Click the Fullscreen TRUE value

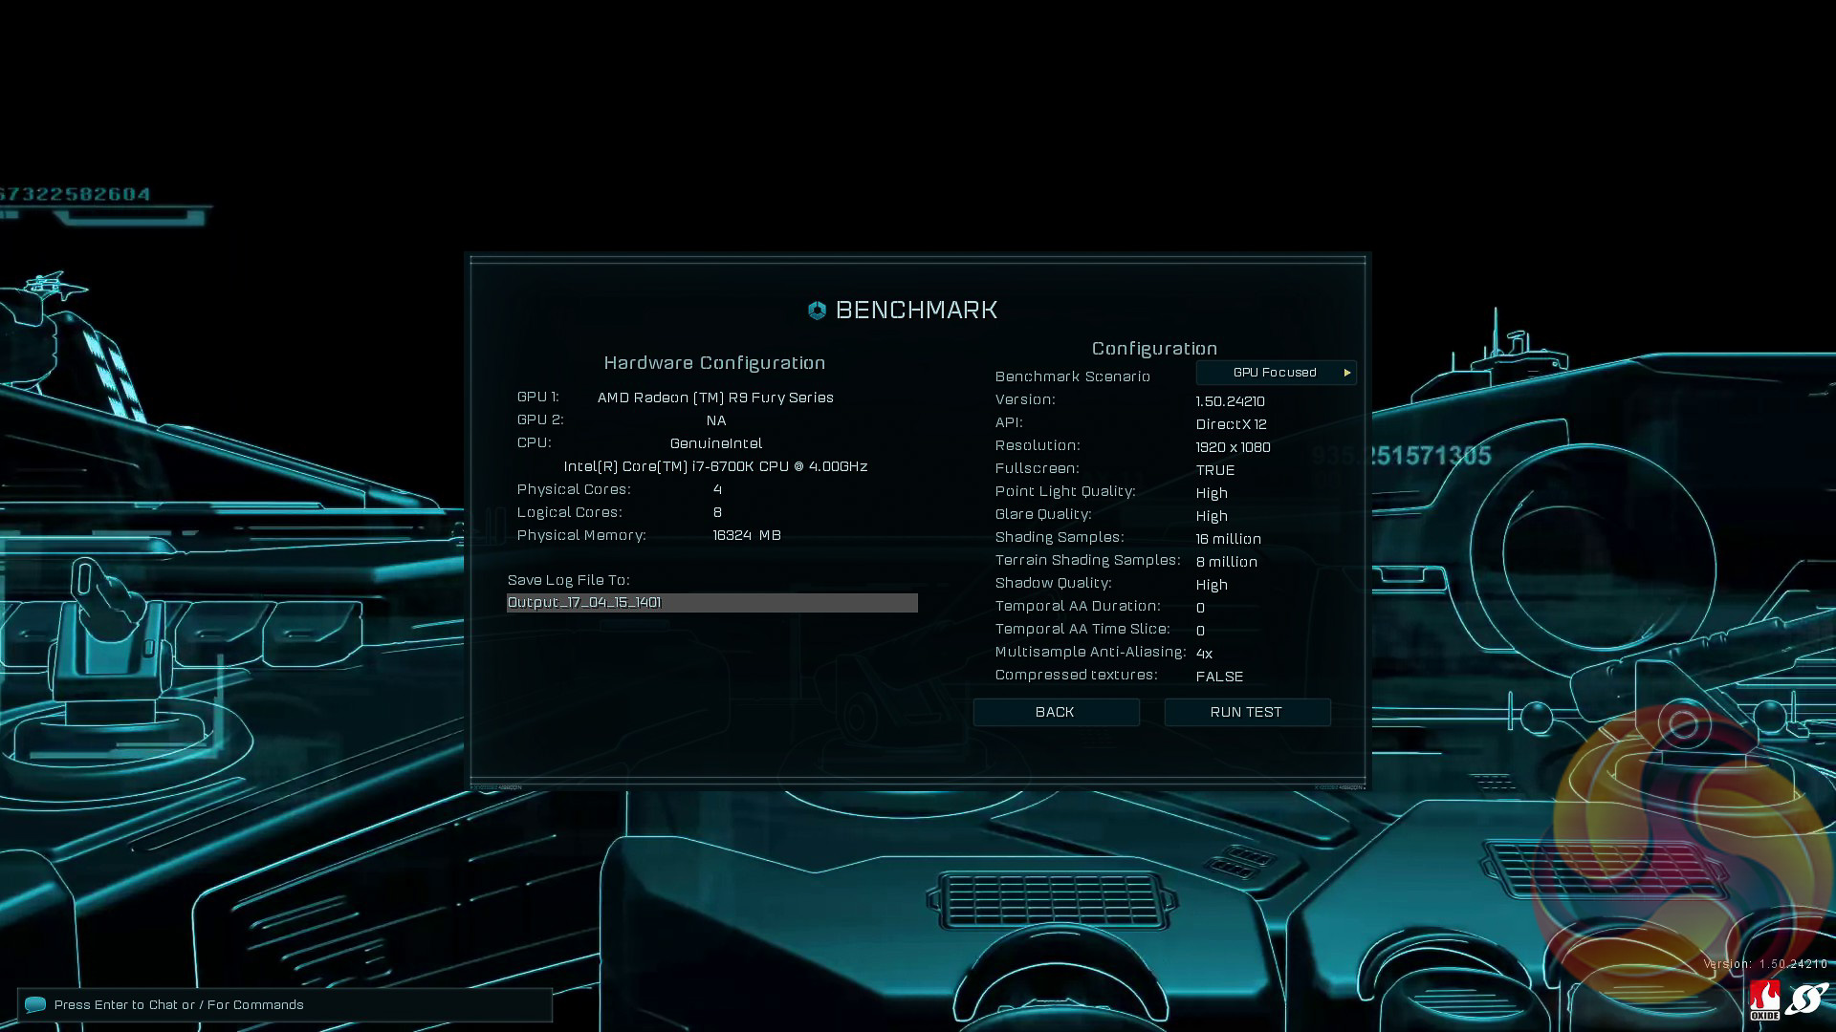click(1215, 470)
